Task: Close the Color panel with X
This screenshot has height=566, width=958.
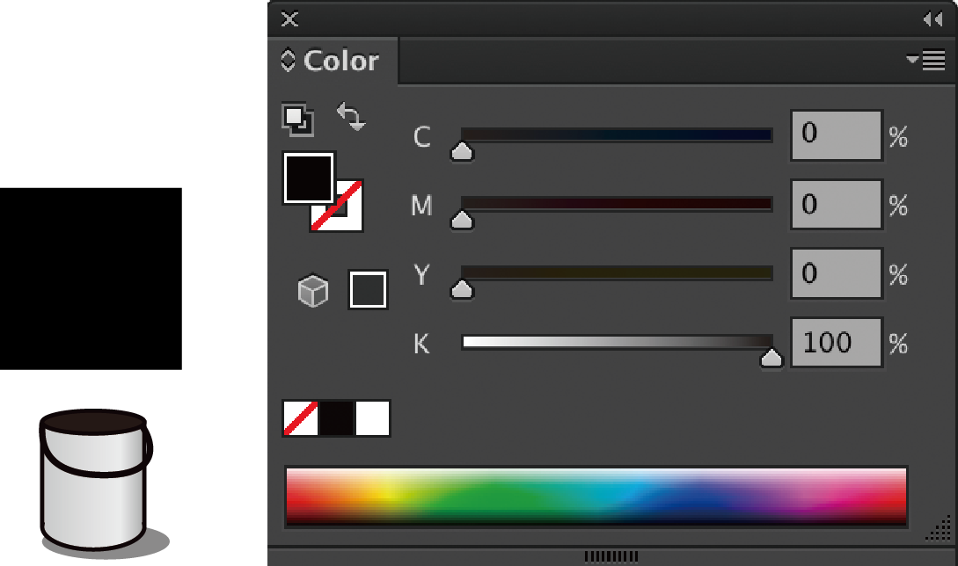Action: (289, 19)
